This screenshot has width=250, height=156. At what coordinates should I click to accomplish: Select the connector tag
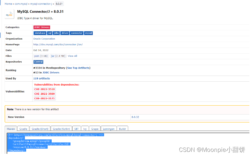click(x=77, y=33)
